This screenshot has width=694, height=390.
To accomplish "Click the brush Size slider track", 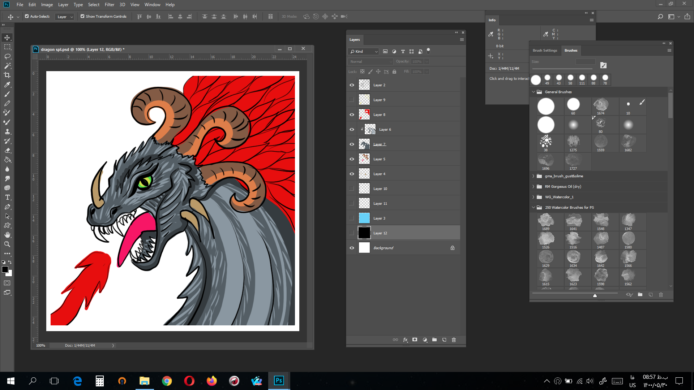I will [x=562, y=69].
